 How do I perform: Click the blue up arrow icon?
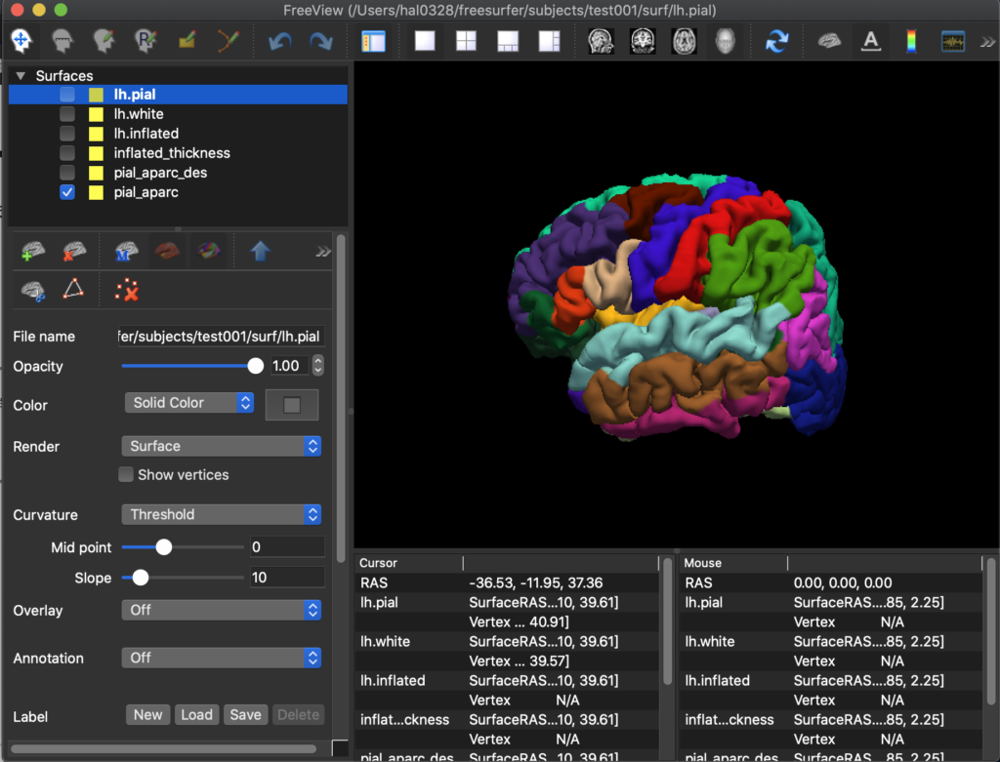click(x=260, y=252)
